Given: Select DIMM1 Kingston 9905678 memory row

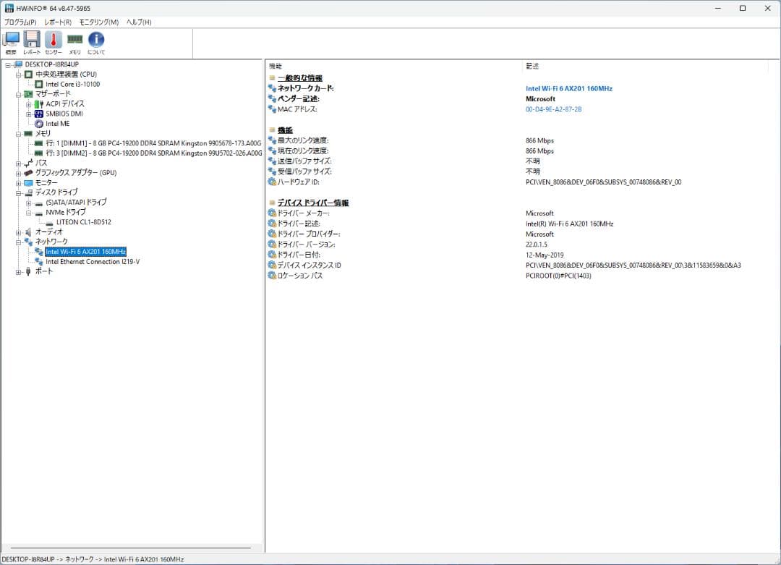Looking at the screenshot, I should tap(153, 143).
